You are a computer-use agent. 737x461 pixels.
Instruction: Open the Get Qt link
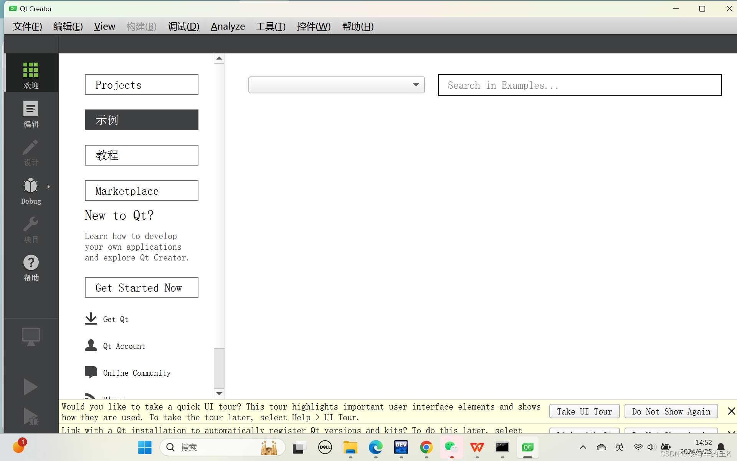(x=116, y=319)
